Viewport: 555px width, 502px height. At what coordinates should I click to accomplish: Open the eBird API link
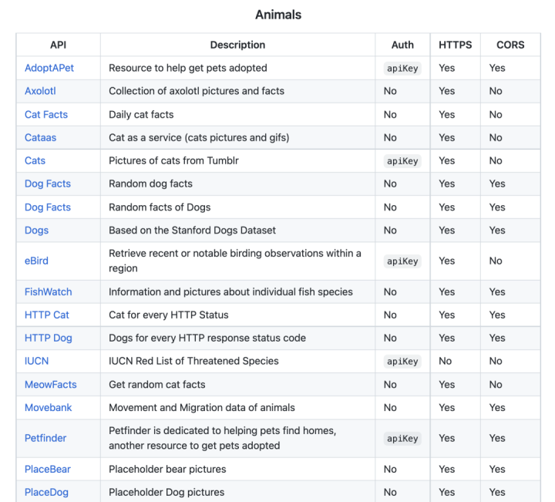tap(36, 261)
